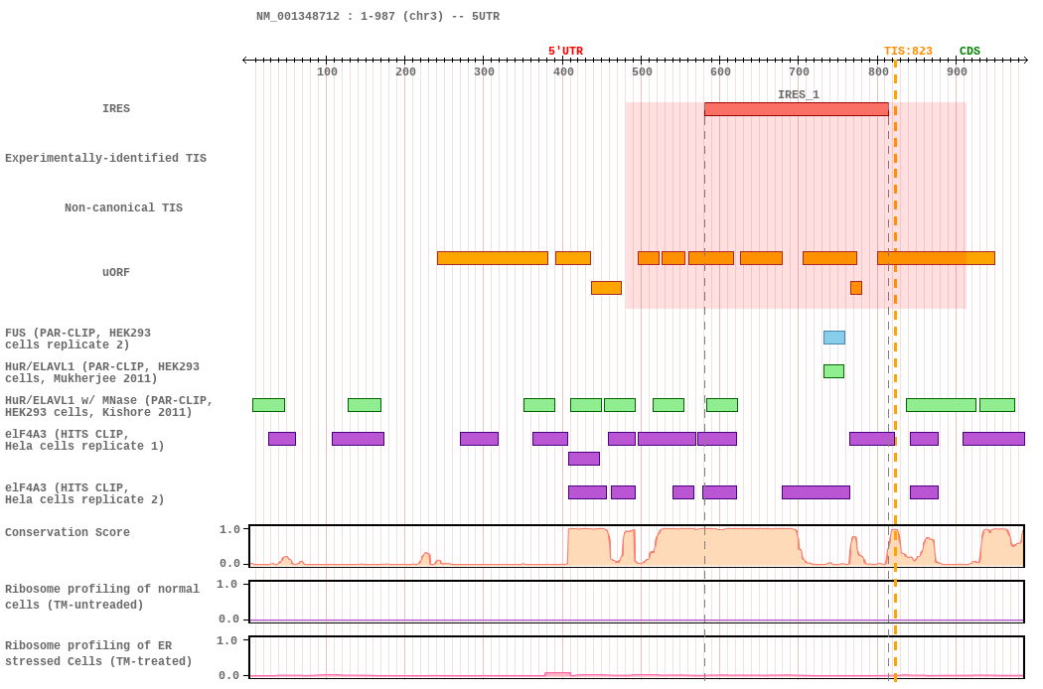
Task: Click the IRES_1 red bar
Action: 796,109
